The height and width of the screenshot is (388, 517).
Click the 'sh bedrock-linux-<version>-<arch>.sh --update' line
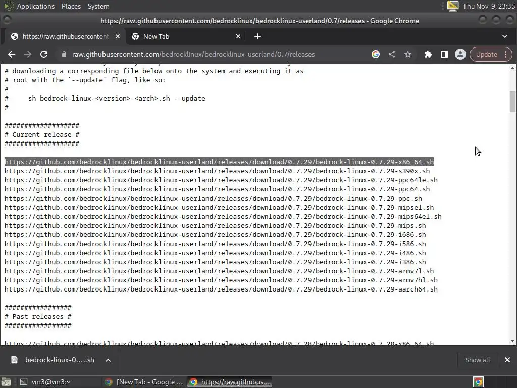pos(117,99)
